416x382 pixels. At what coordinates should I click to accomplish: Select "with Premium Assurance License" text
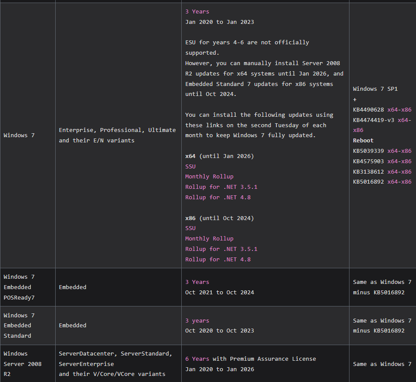[x=264, y=359]
